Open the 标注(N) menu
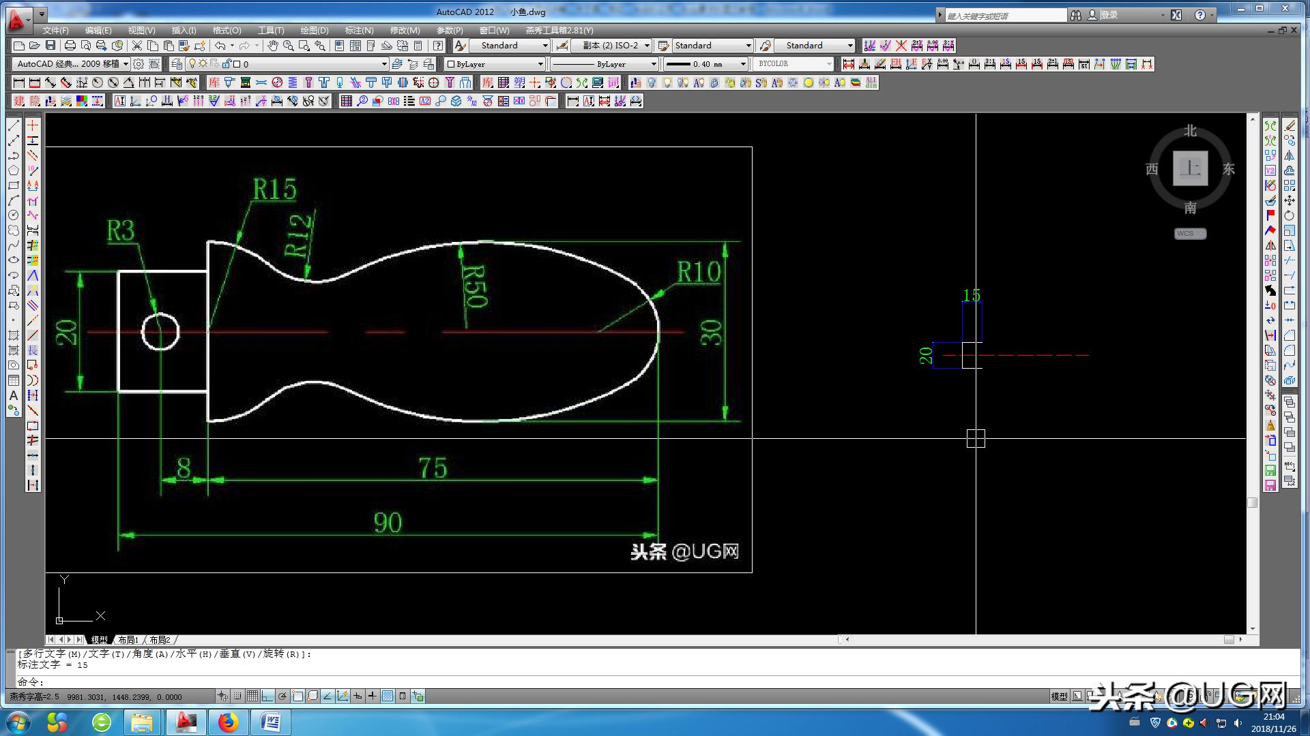Viewport: 1310px width, 736px height. coord(359,31)
